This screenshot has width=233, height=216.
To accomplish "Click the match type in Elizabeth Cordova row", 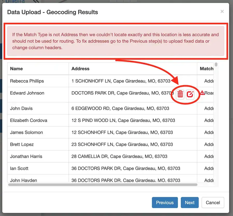I will click(x=209, y=120).
